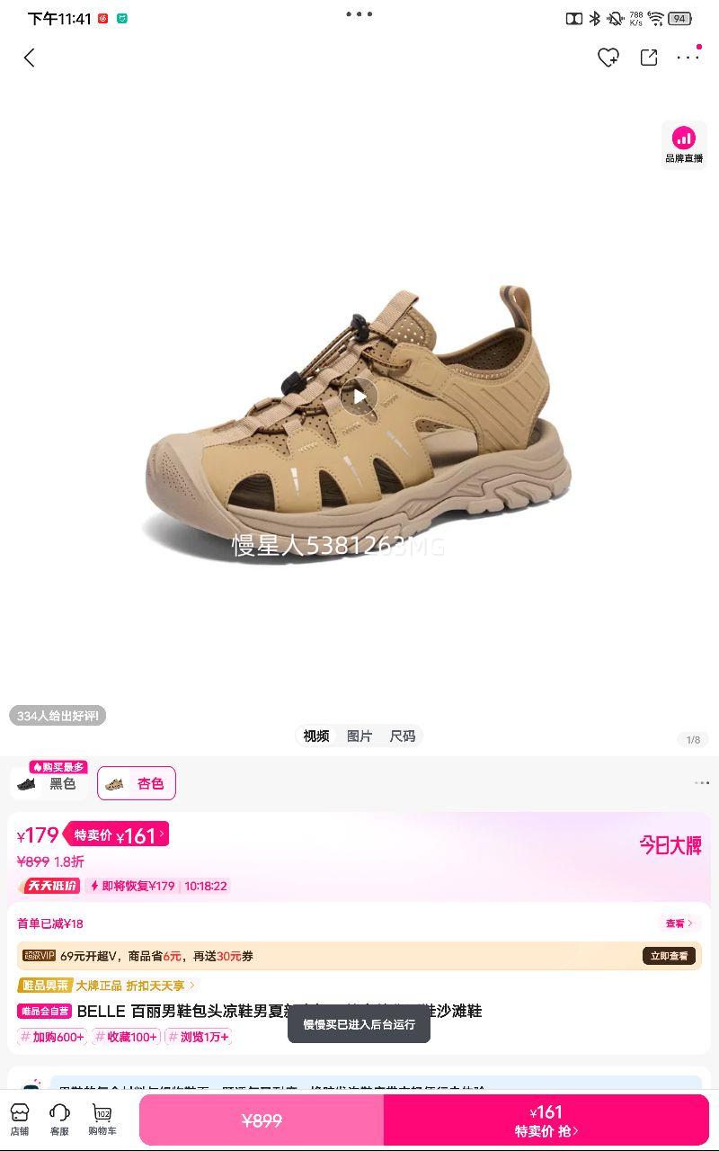Tap the 334人给出好评 review badge
This screenshot has width=719, height=1151.
(x=58, y=716)
